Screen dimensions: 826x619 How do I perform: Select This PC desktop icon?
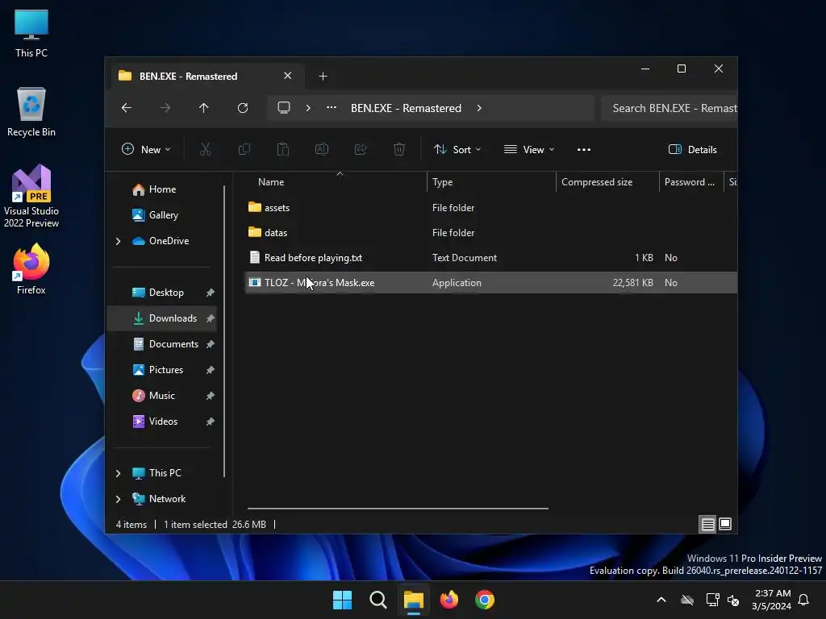pos(31,33)
